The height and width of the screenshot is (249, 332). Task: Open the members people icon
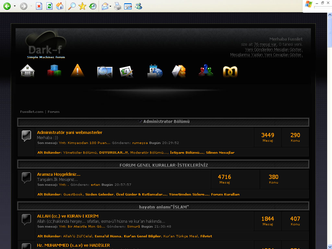coord(206,71)
